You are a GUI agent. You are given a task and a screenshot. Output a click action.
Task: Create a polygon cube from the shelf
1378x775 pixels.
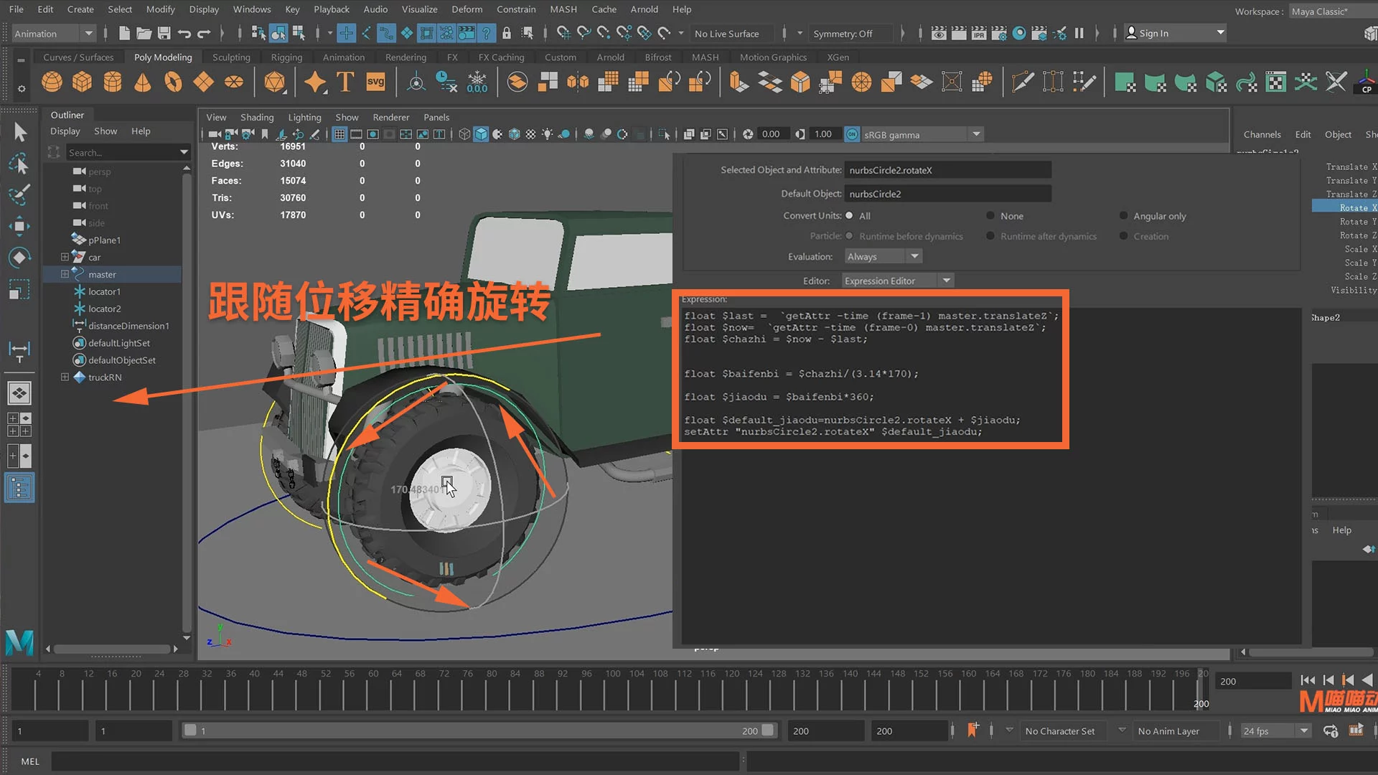(82, 83)
